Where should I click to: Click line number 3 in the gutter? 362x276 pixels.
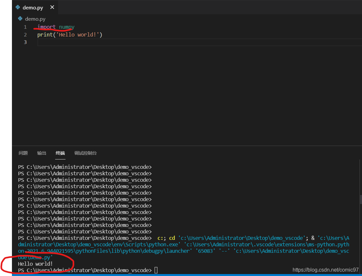point(25,42)
